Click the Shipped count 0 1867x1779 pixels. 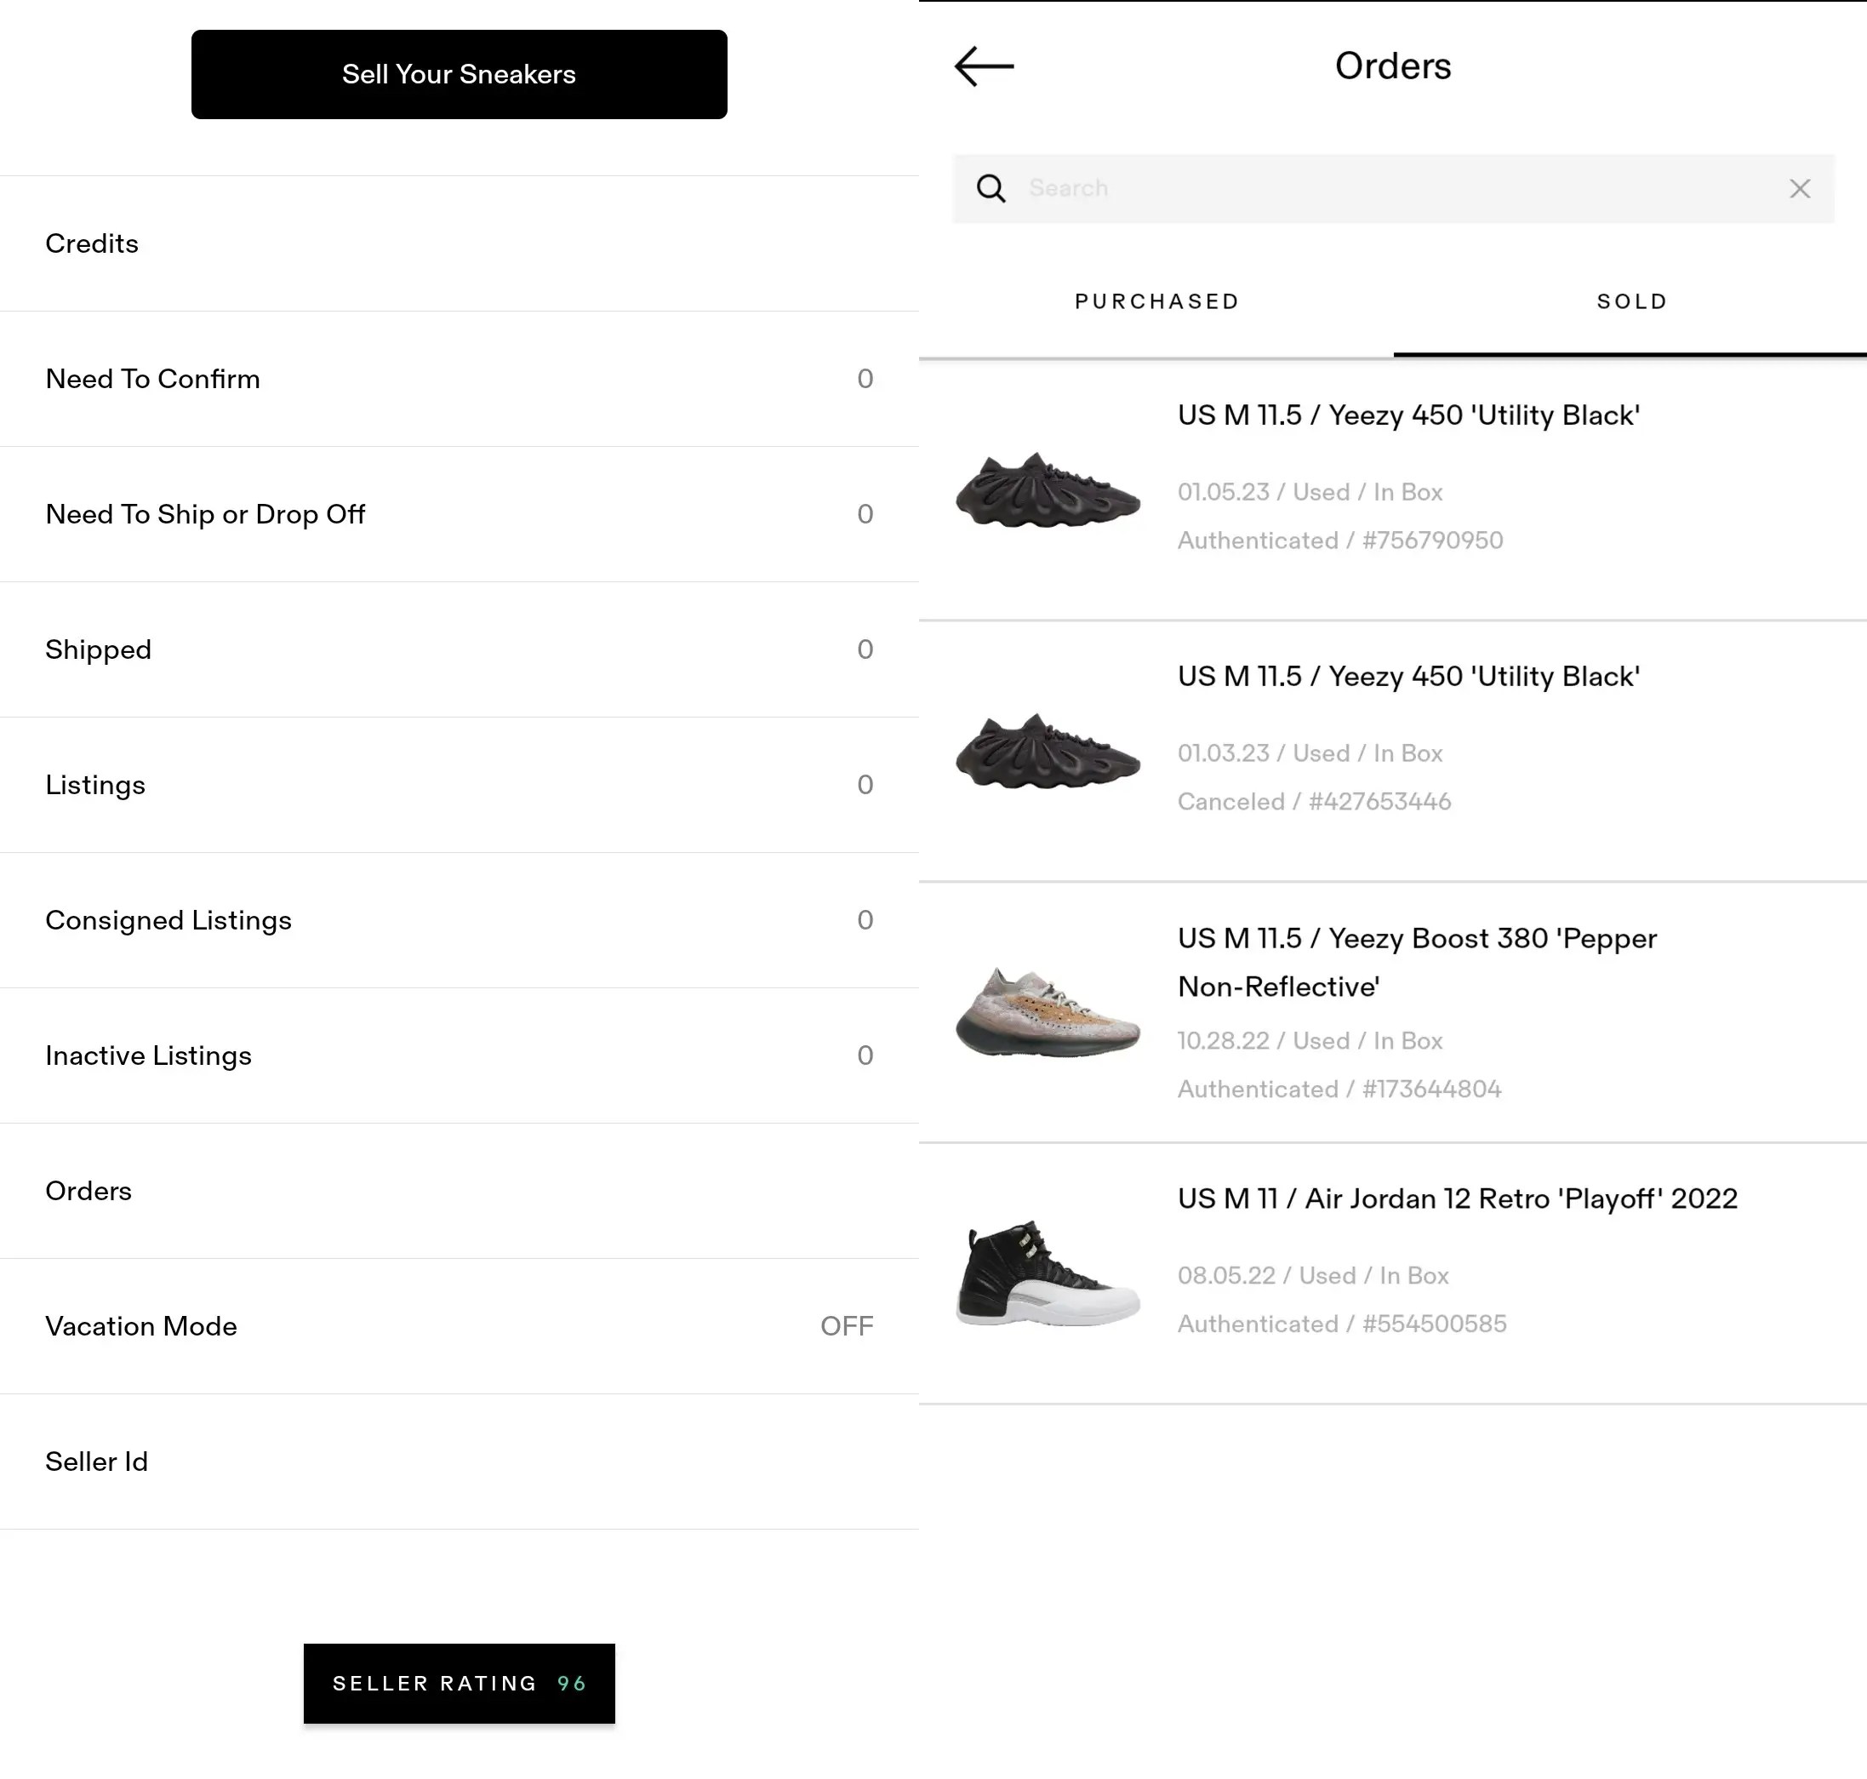click(865, 649)
